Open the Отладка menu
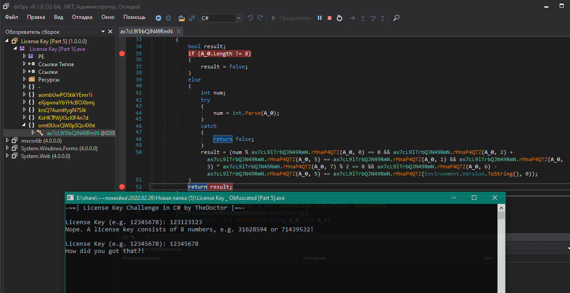The width and height of the screenshot is (570, 293). click(82, 17)
